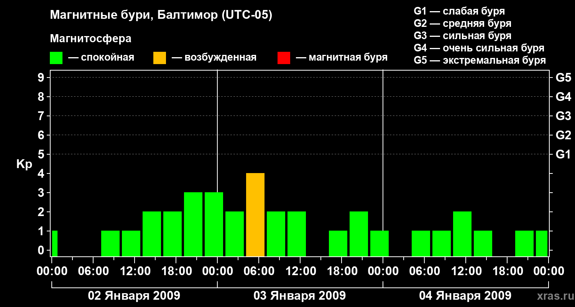This screenshot has width=575, height=307.
Task: Click 'G2 — средняя буря' text
Action: tap(462, 23)
